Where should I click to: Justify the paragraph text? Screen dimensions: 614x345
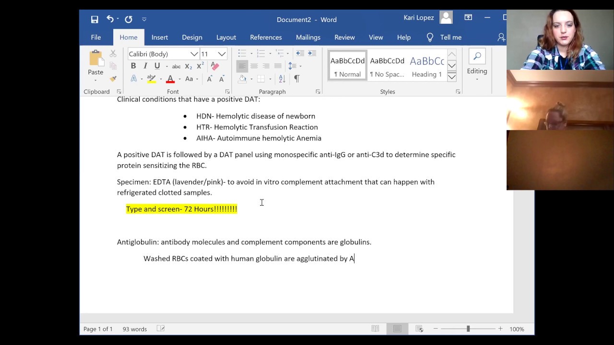pos(278,66)
